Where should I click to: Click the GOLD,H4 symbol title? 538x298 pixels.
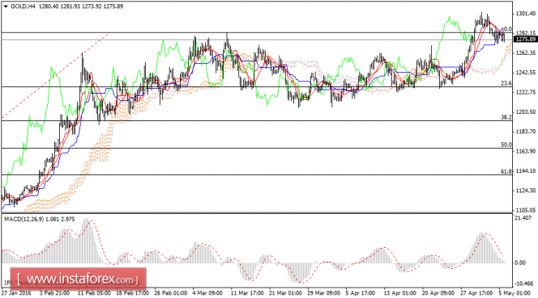[x=23, y=6]
